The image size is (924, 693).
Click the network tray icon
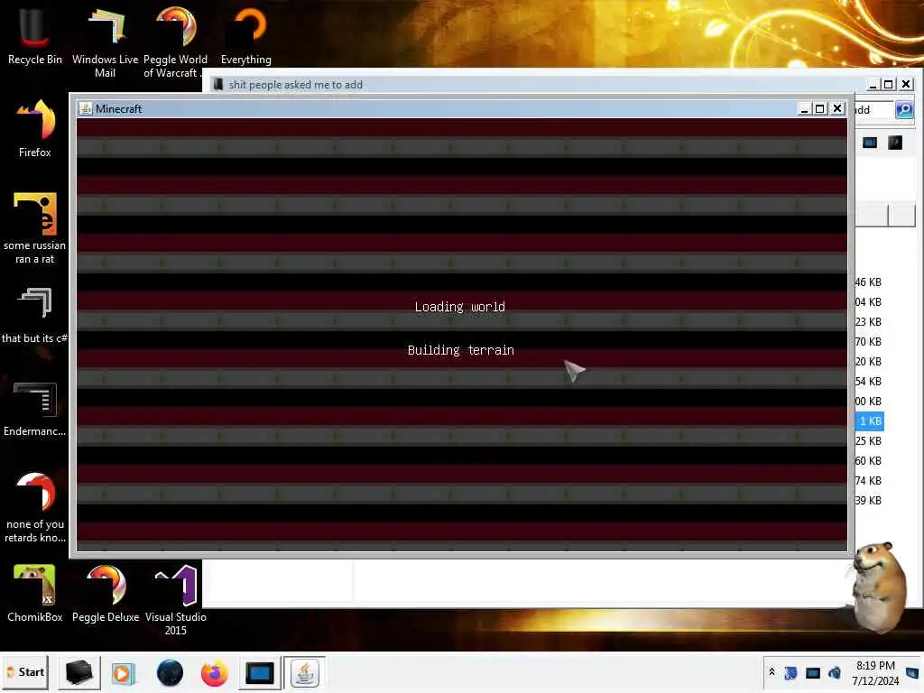click(x=790, y=672)
